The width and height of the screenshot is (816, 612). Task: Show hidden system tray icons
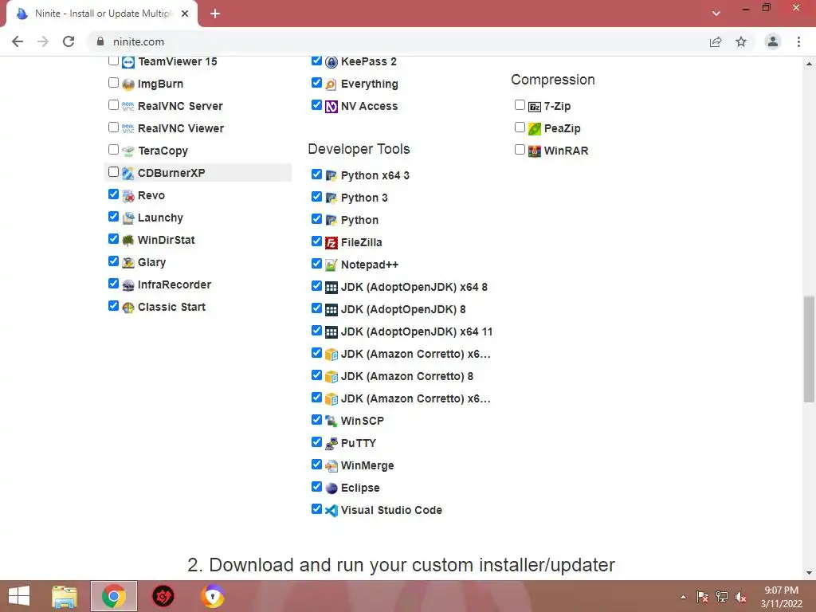point(683,597)
